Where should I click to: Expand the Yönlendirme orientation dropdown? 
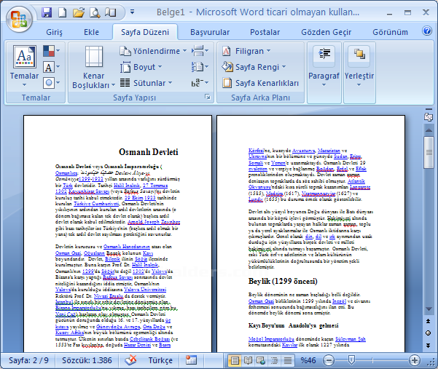tap(153, 51)
